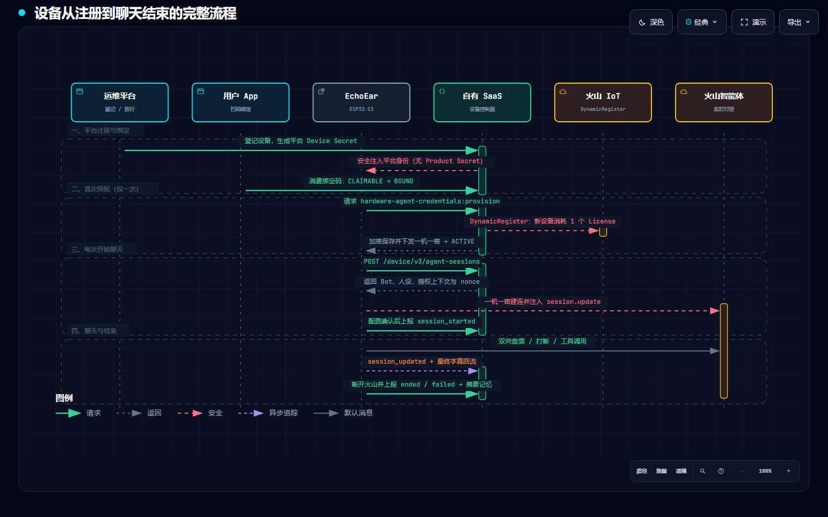
Task: Toggle the 透镜 lens option
Action: (681, 471)
